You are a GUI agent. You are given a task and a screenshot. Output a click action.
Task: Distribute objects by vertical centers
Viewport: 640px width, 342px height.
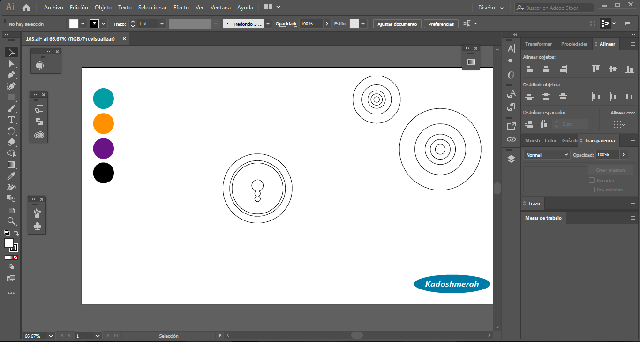tap(546, 97)
